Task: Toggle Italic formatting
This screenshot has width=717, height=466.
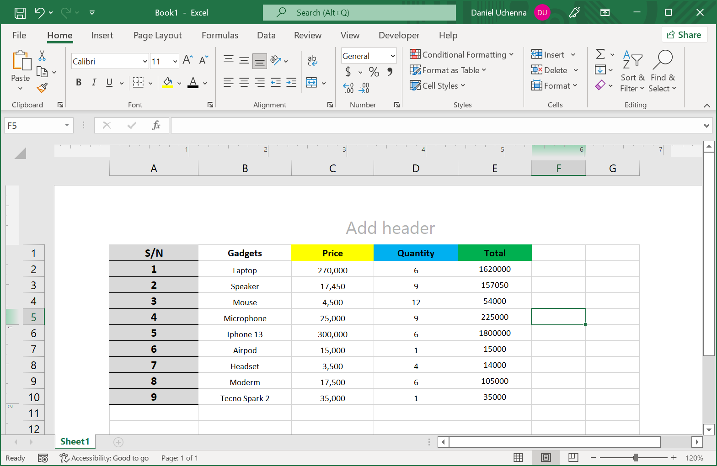Action: (x=94, y=82)
